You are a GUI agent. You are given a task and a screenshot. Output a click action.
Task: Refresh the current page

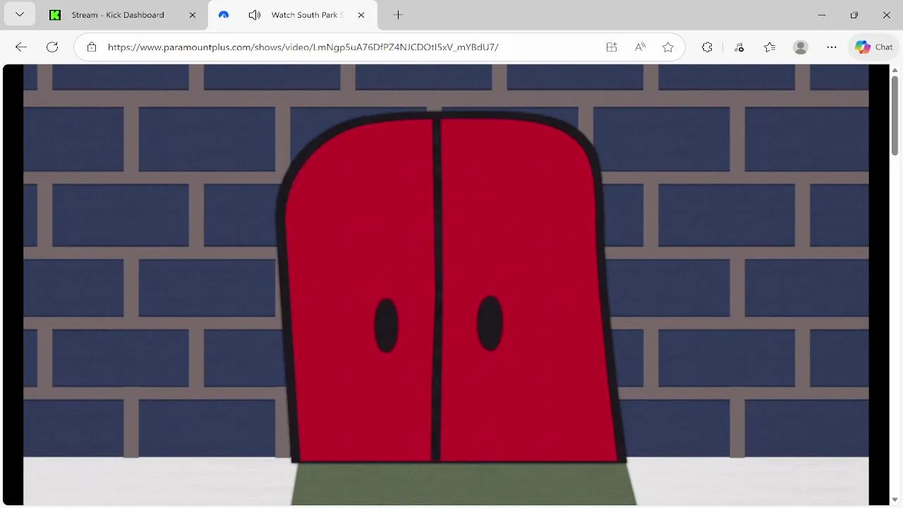tap(52, 47)
